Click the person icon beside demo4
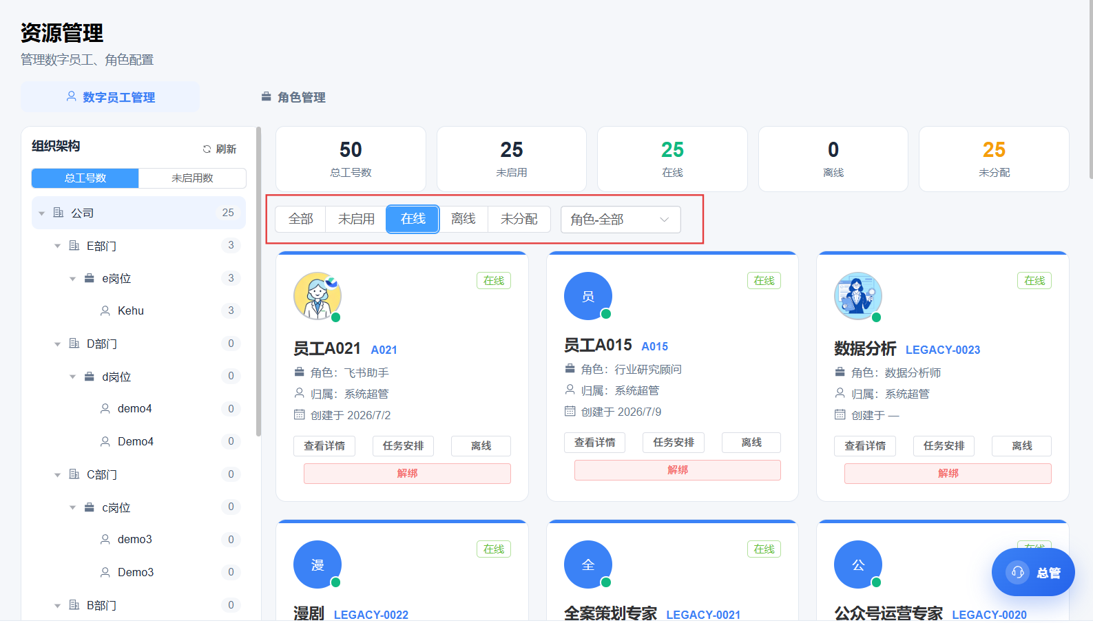1093x623 pixels. click(x=105, y=409)
